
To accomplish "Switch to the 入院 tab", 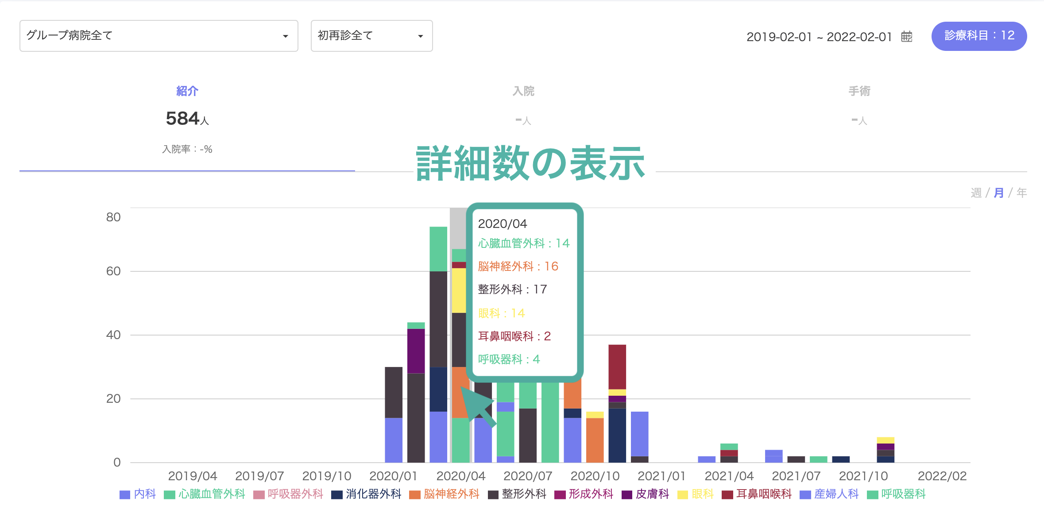I will pos(523,91).
